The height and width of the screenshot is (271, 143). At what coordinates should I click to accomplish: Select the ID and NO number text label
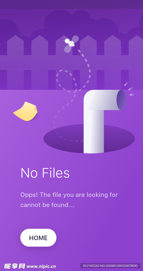pyautogui.click(x=110, y=266)
